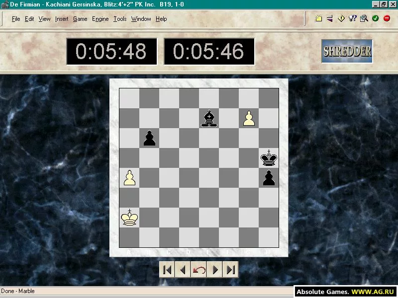The height and width of the screenshot is (298, 398).
Task: Open the Game menu
Action: tap(80, 19)
